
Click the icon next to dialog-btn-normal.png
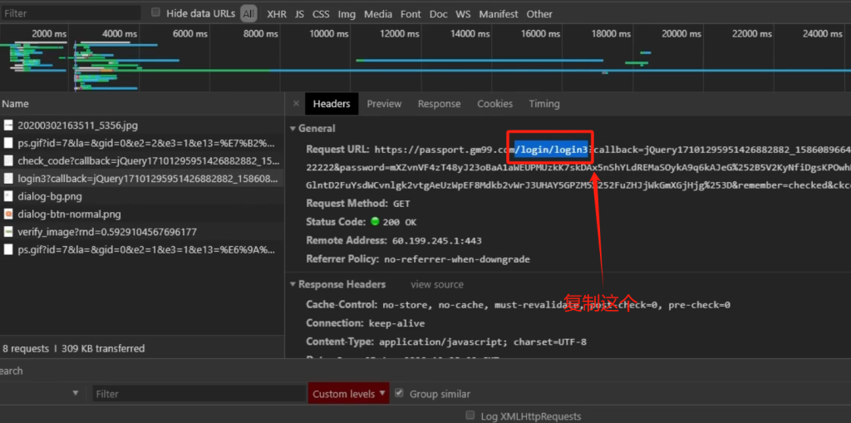click(x=8, y=214)
